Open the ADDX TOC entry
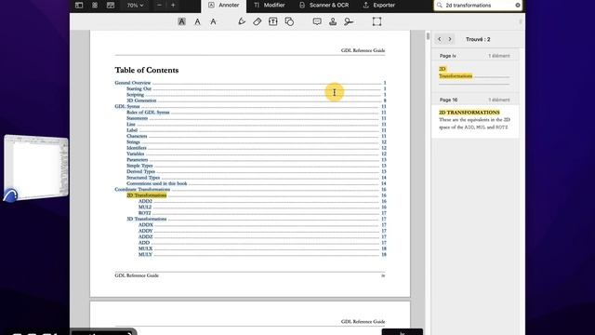 (x=146, y=225)
